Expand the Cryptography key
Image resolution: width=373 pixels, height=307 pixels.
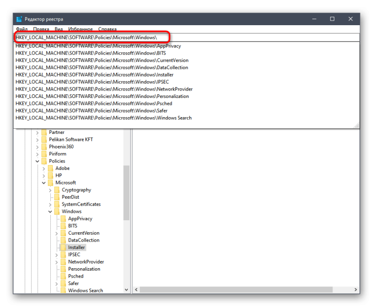point(50,190)
